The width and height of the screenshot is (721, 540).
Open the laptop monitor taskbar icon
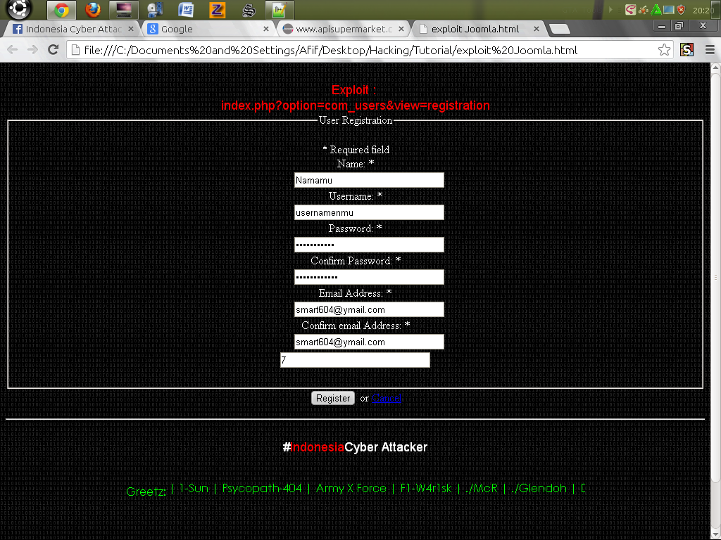pos(124,10)
